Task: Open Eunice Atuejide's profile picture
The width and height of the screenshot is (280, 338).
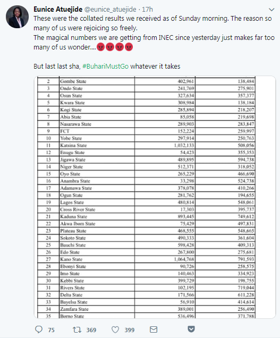Action: pyautogui.click(x=17, y=17)
